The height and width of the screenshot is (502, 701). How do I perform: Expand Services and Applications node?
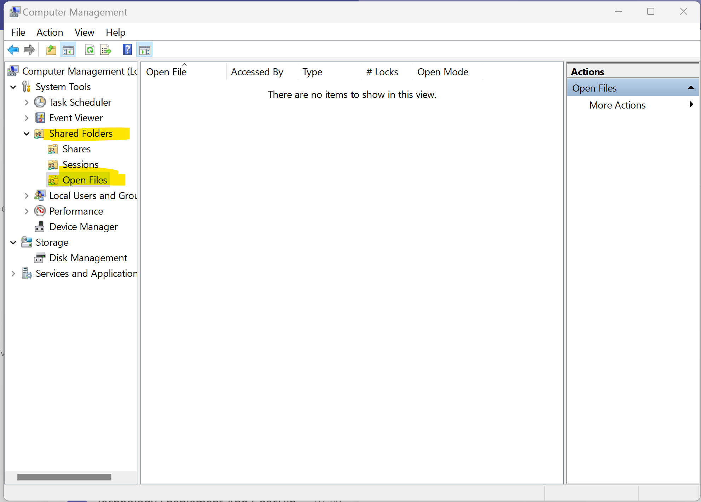click(x=13, y=273)
